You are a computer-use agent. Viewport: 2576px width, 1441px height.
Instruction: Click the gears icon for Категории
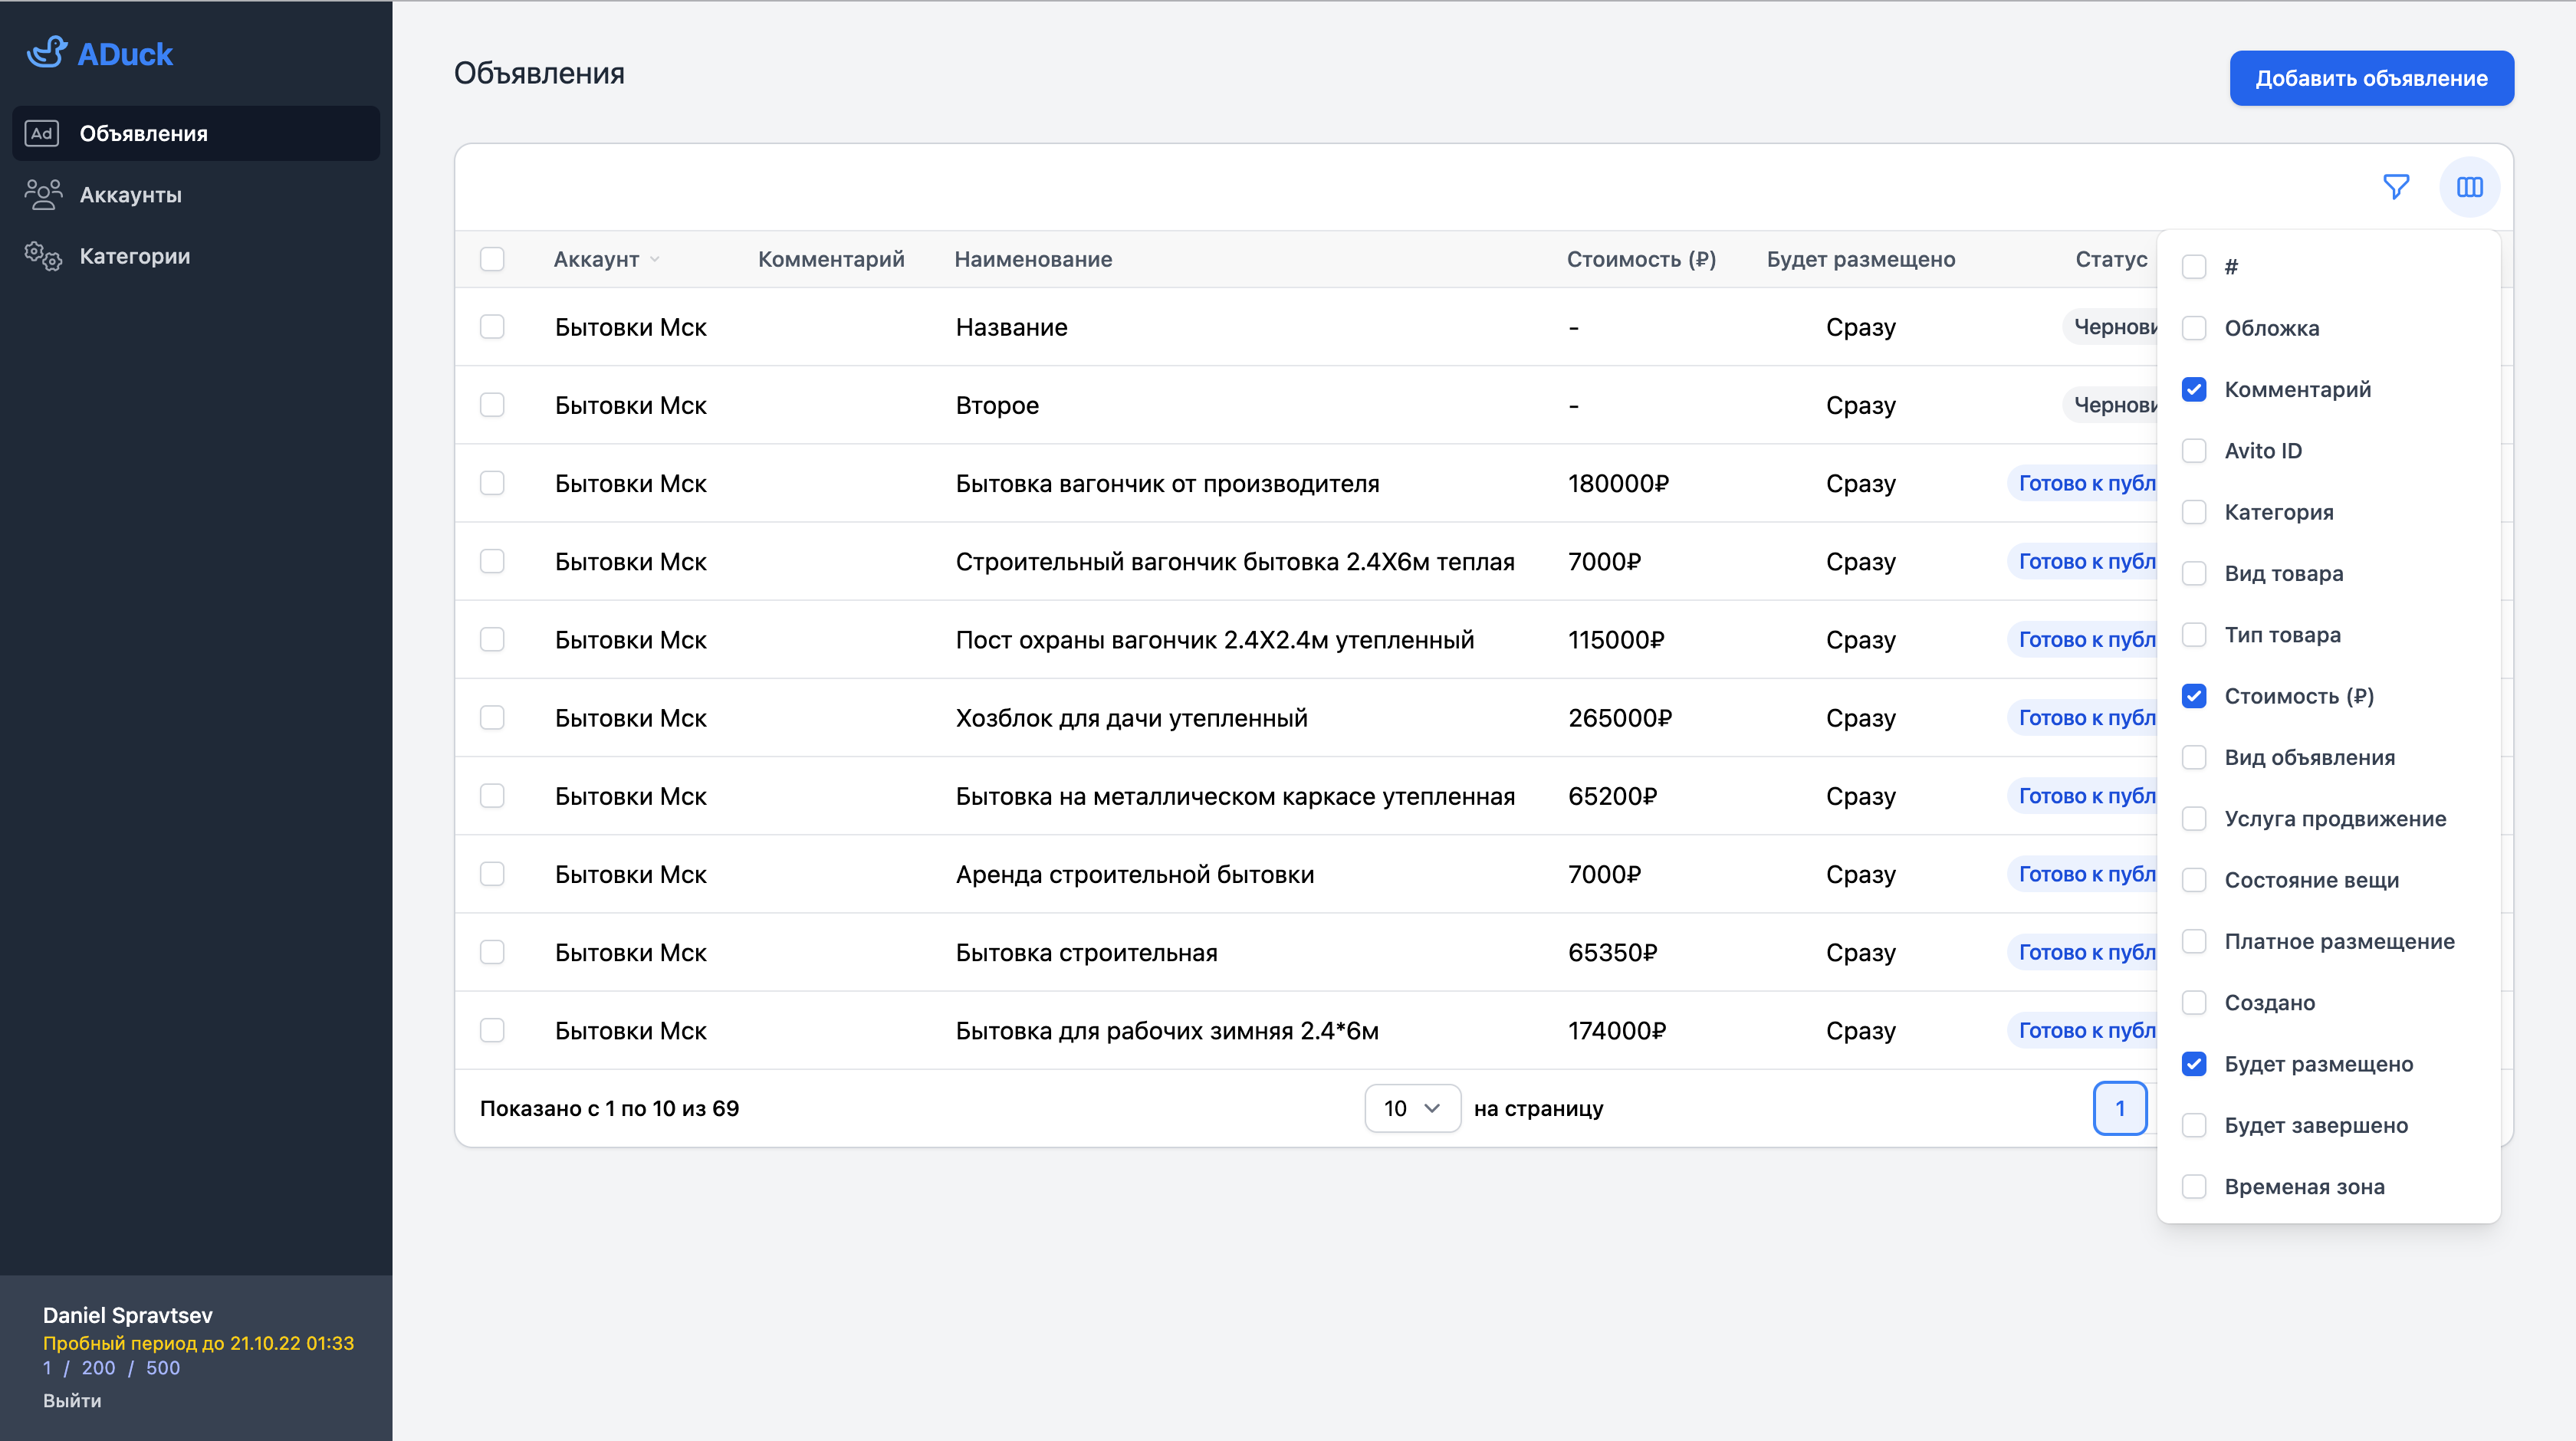[43, 256]
